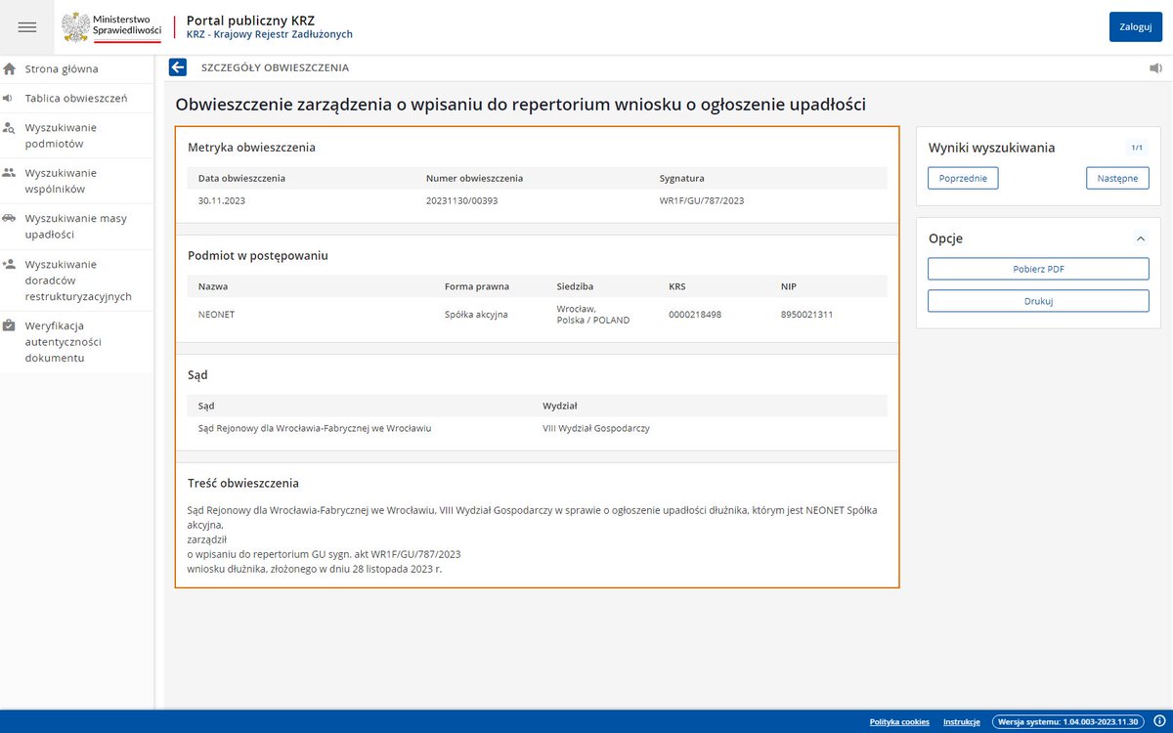Navigate to Strona główna menu entry
The width and height of the screenshot is (1173, 733).
click(x=59, y=68)
